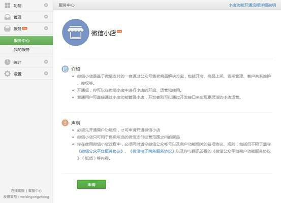Open the 服务 sidebar section
Screen dimensions: 281x203
26,28
